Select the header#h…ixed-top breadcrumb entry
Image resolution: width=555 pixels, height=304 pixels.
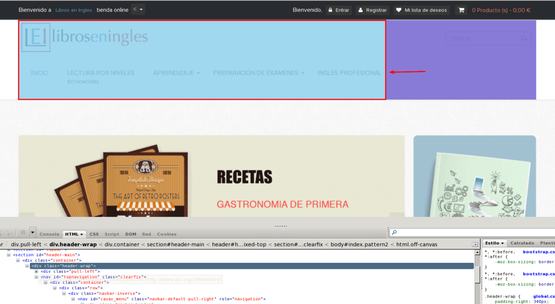click(x=239, y=244)
